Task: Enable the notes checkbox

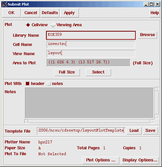Action: point(49,84)
